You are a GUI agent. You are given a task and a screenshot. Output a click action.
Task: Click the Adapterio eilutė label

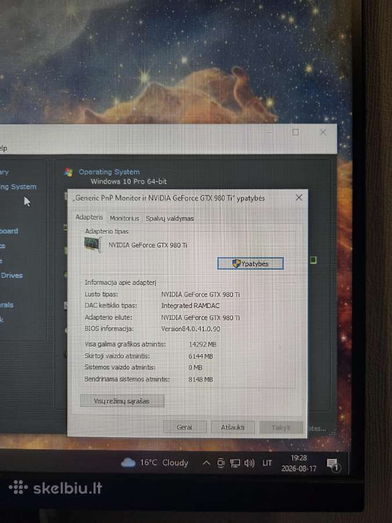pos(109,317)
